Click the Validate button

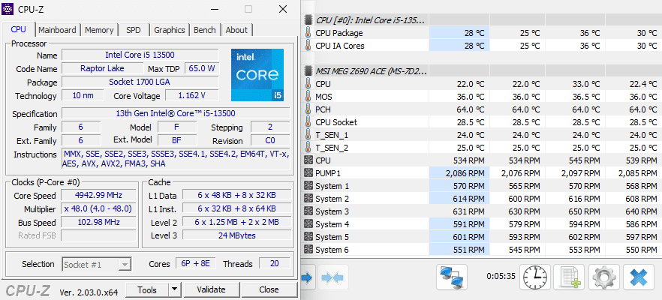click(211, 289)
